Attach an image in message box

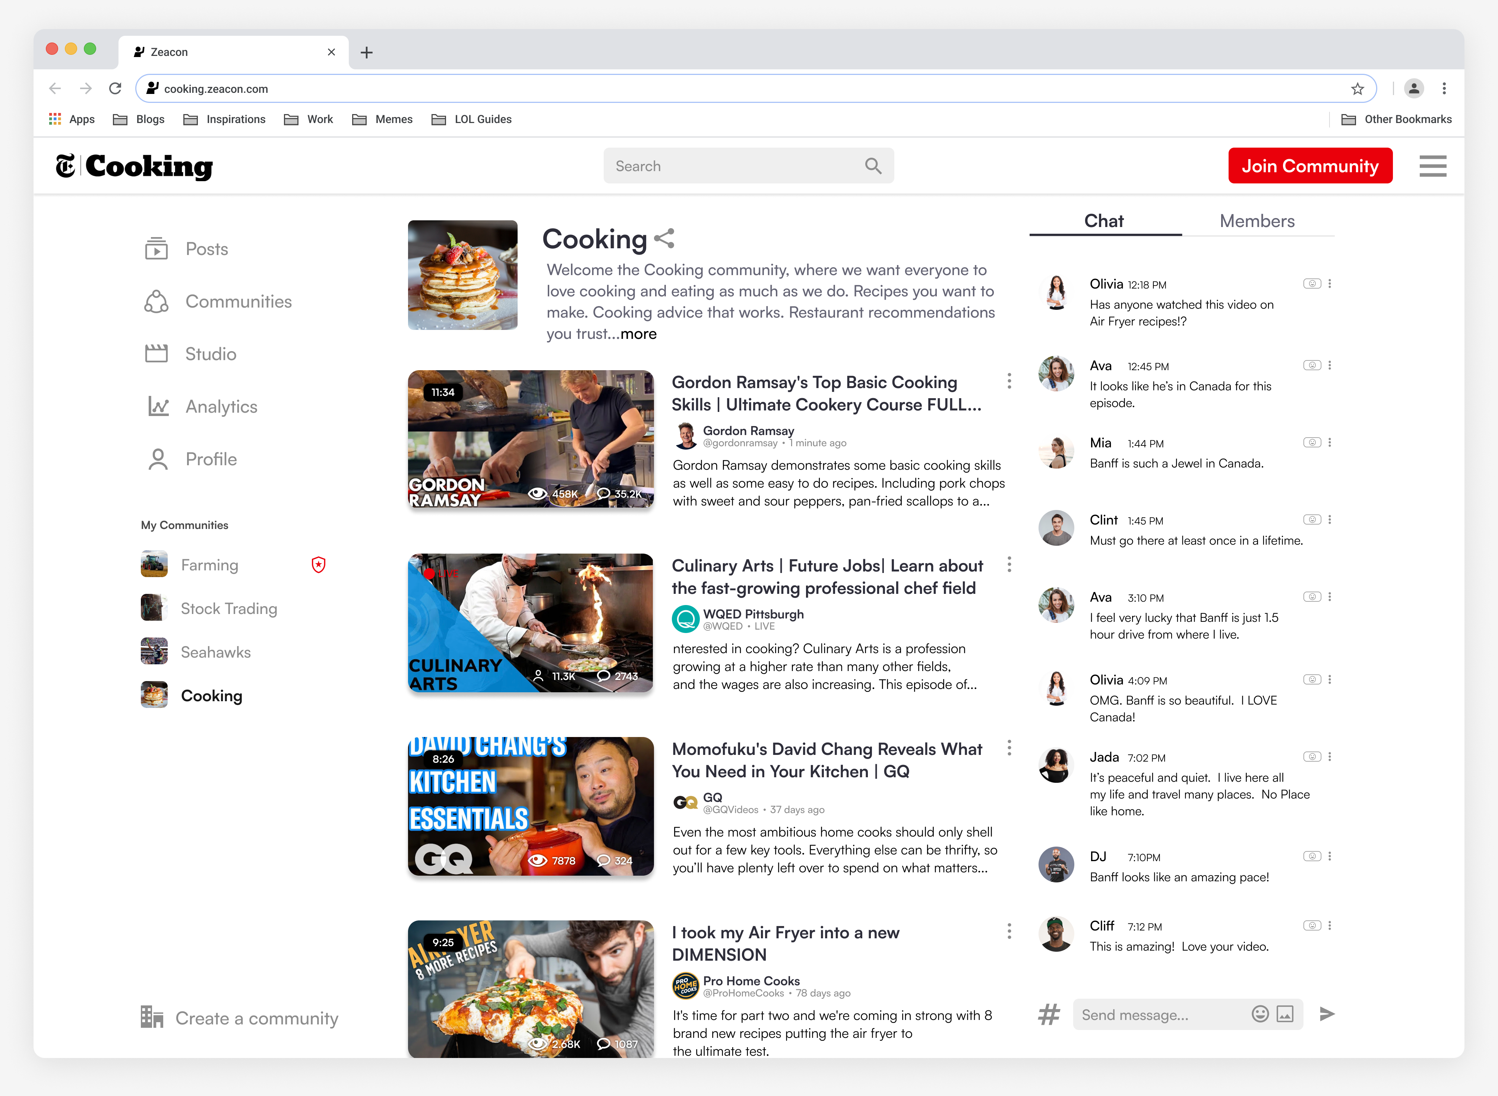pyautogui.click(x=1285, y=1014)
